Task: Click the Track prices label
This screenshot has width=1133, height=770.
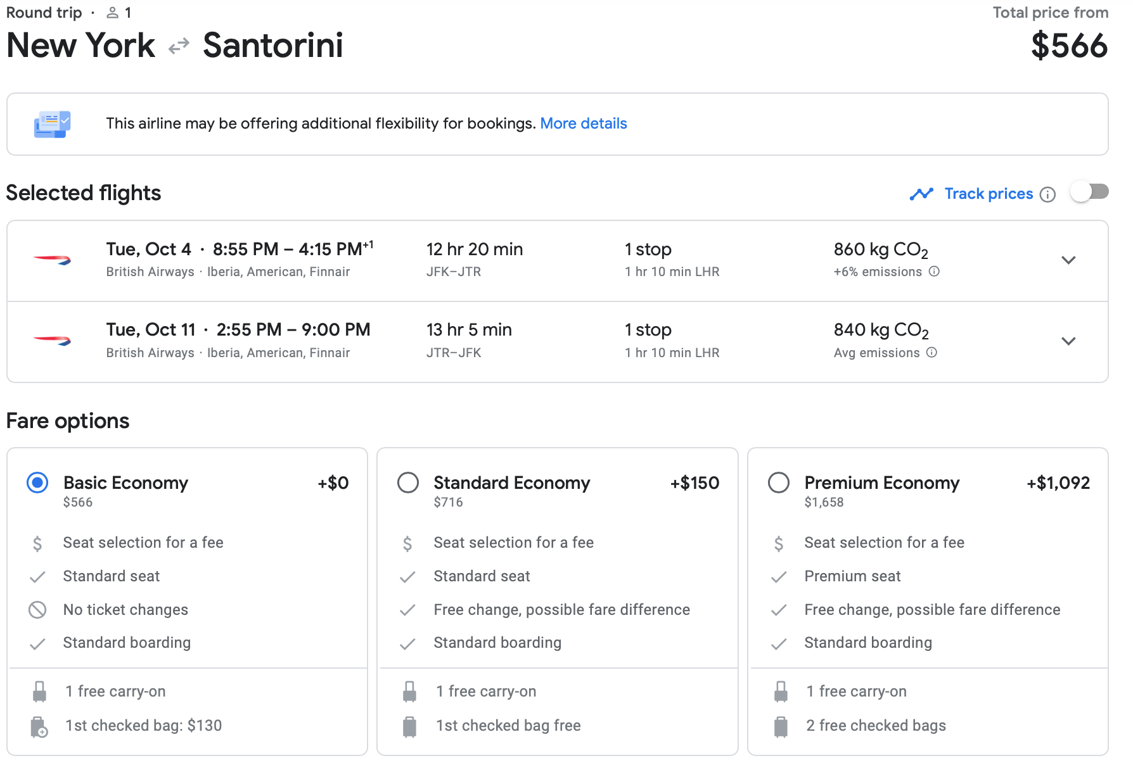Action: 989,194
